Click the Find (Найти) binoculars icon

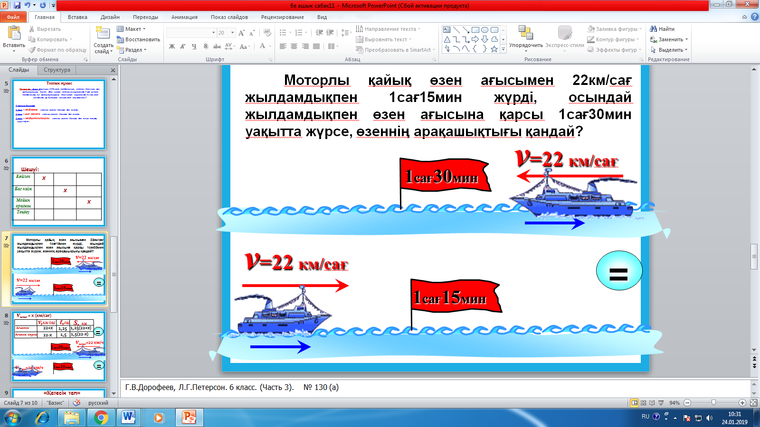tap(654, 29)
